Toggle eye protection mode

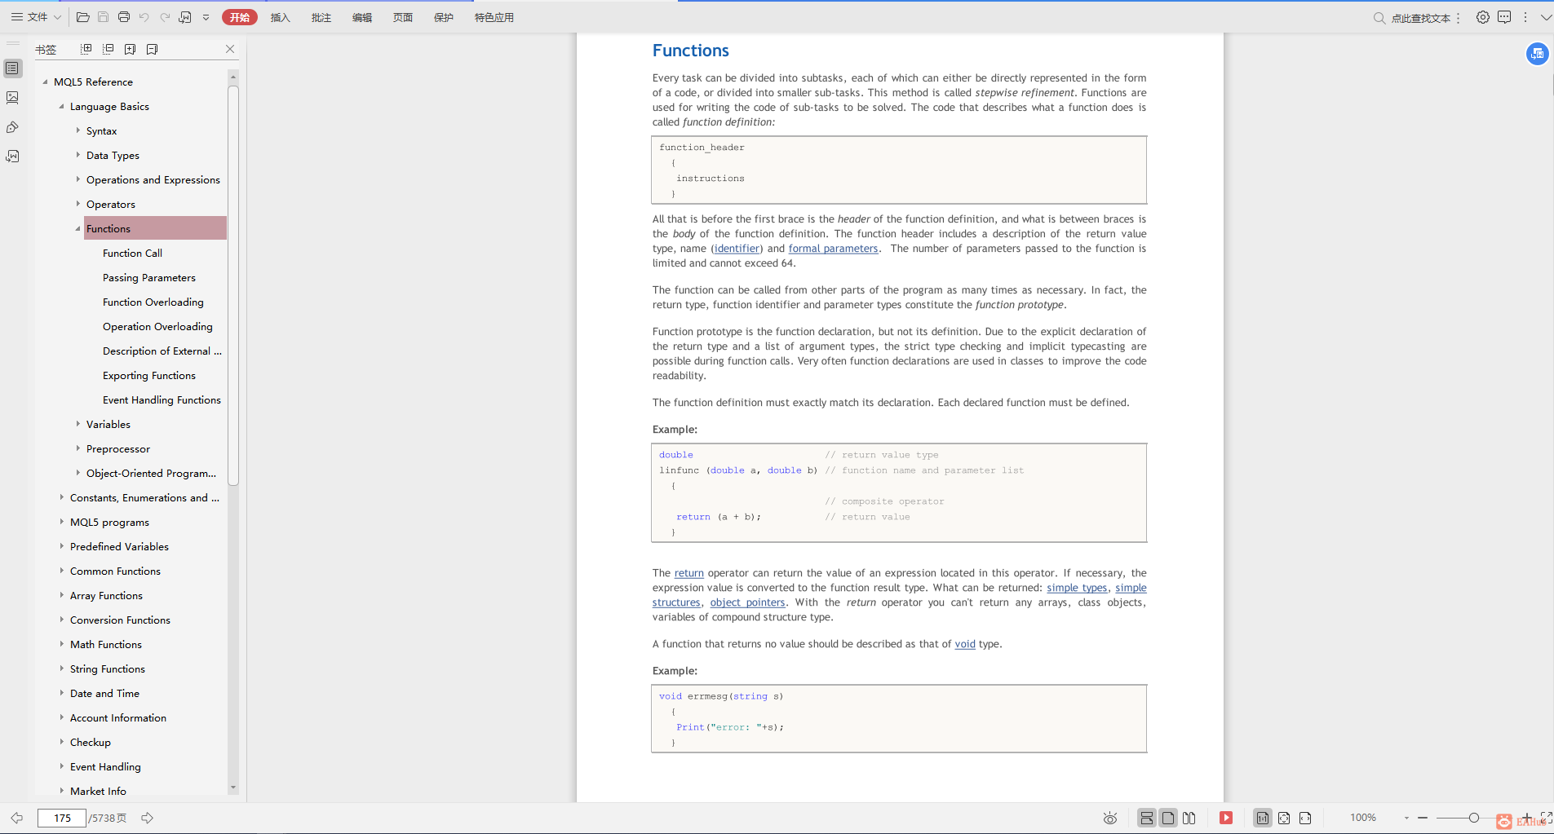click(x=1110, y=818)
